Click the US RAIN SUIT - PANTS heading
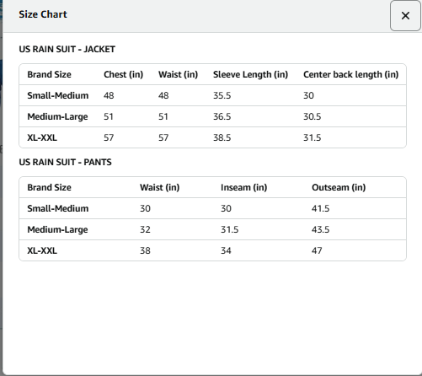This screenshot has height=376, width=422. (x=65, y=162)
